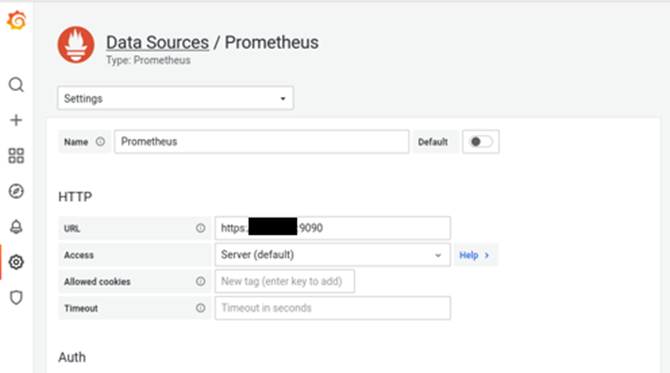Image resolution: width=670 pixels, height=373 pixels.
Task: Go to the Data Sources breadcrumb link
Action: tap(157, 43)
